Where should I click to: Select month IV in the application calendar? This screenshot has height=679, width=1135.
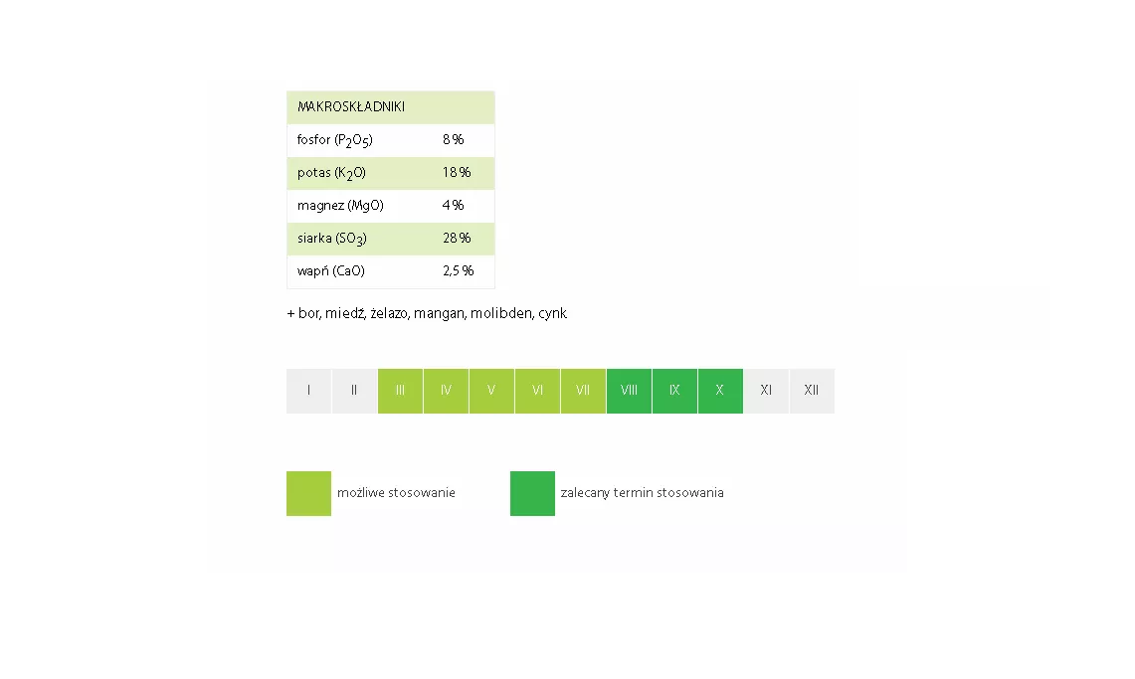446,391
